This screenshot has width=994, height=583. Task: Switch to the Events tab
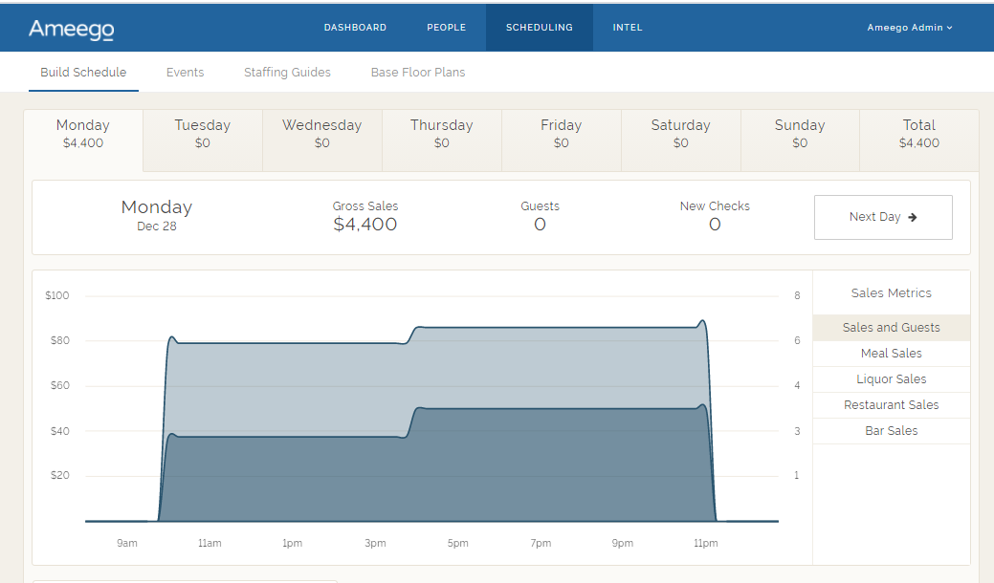click(x=185, y=73)
